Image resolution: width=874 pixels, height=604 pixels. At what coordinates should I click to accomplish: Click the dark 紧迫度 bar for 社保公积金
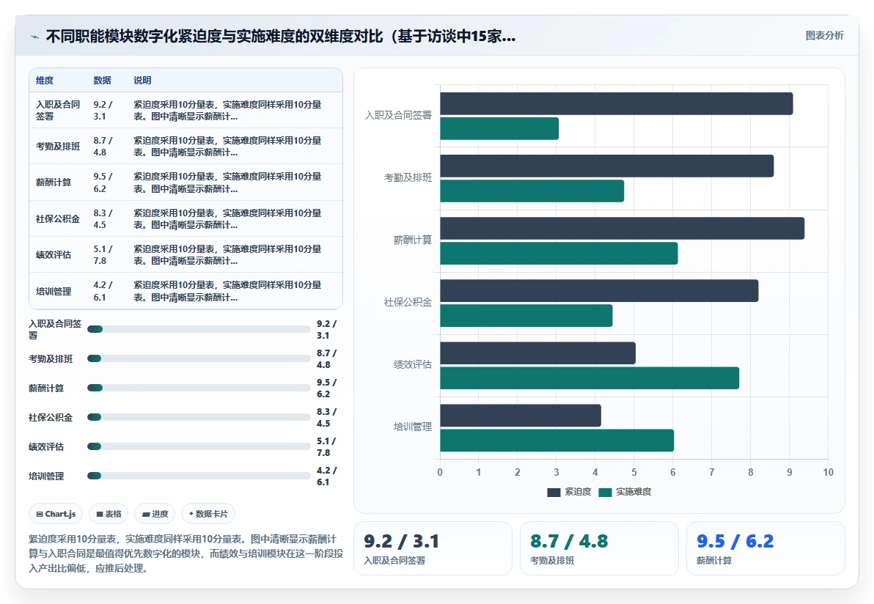[x=599, y=291]
